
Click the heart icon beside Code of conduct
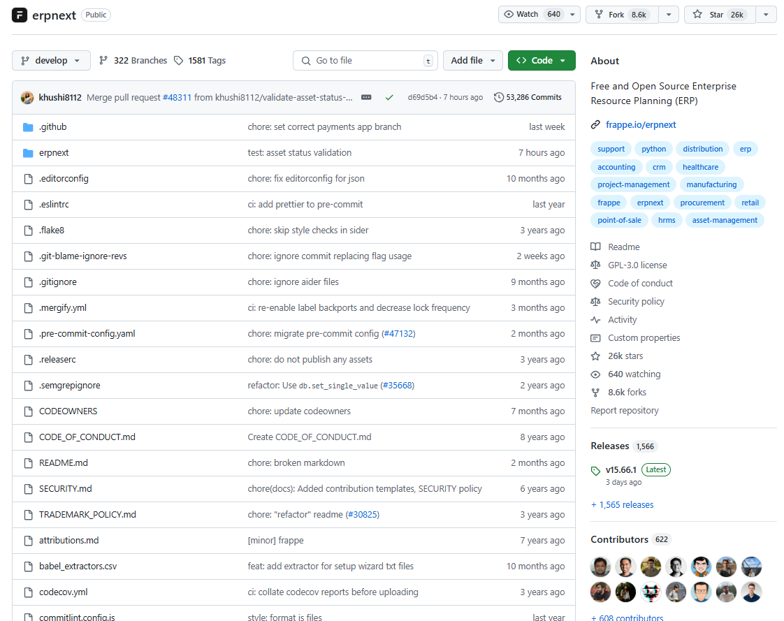(595, 284)
